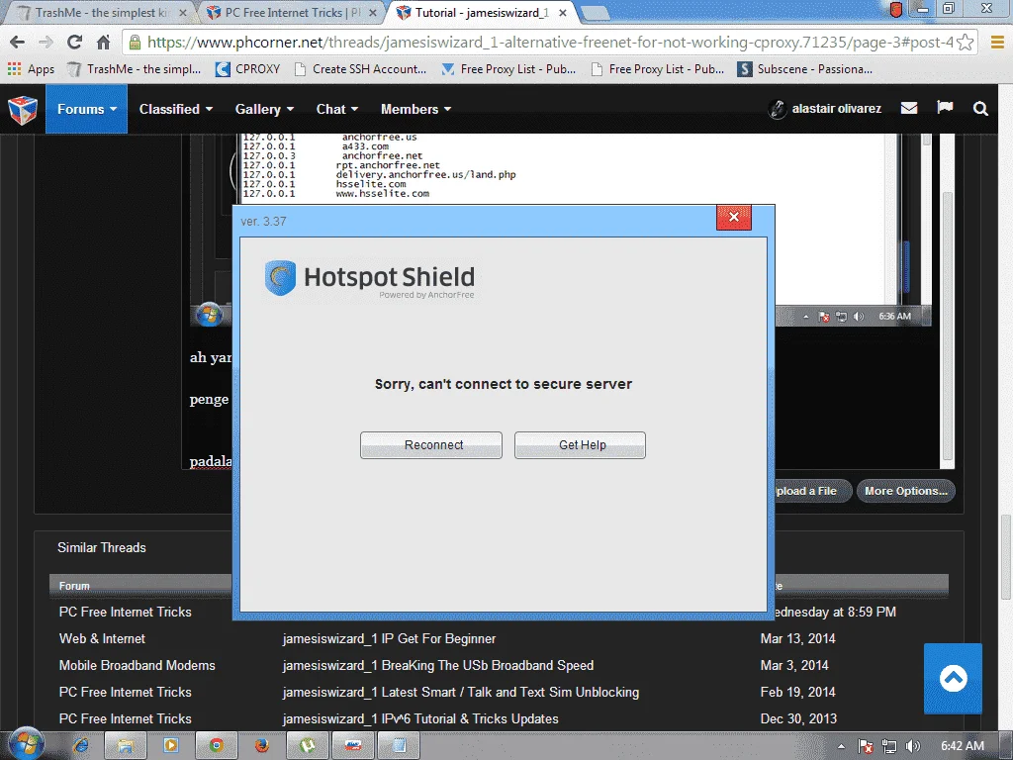Screen dimensions: 1013x760
Task: Close the TrashMe tab
Action: click(183, 12)
